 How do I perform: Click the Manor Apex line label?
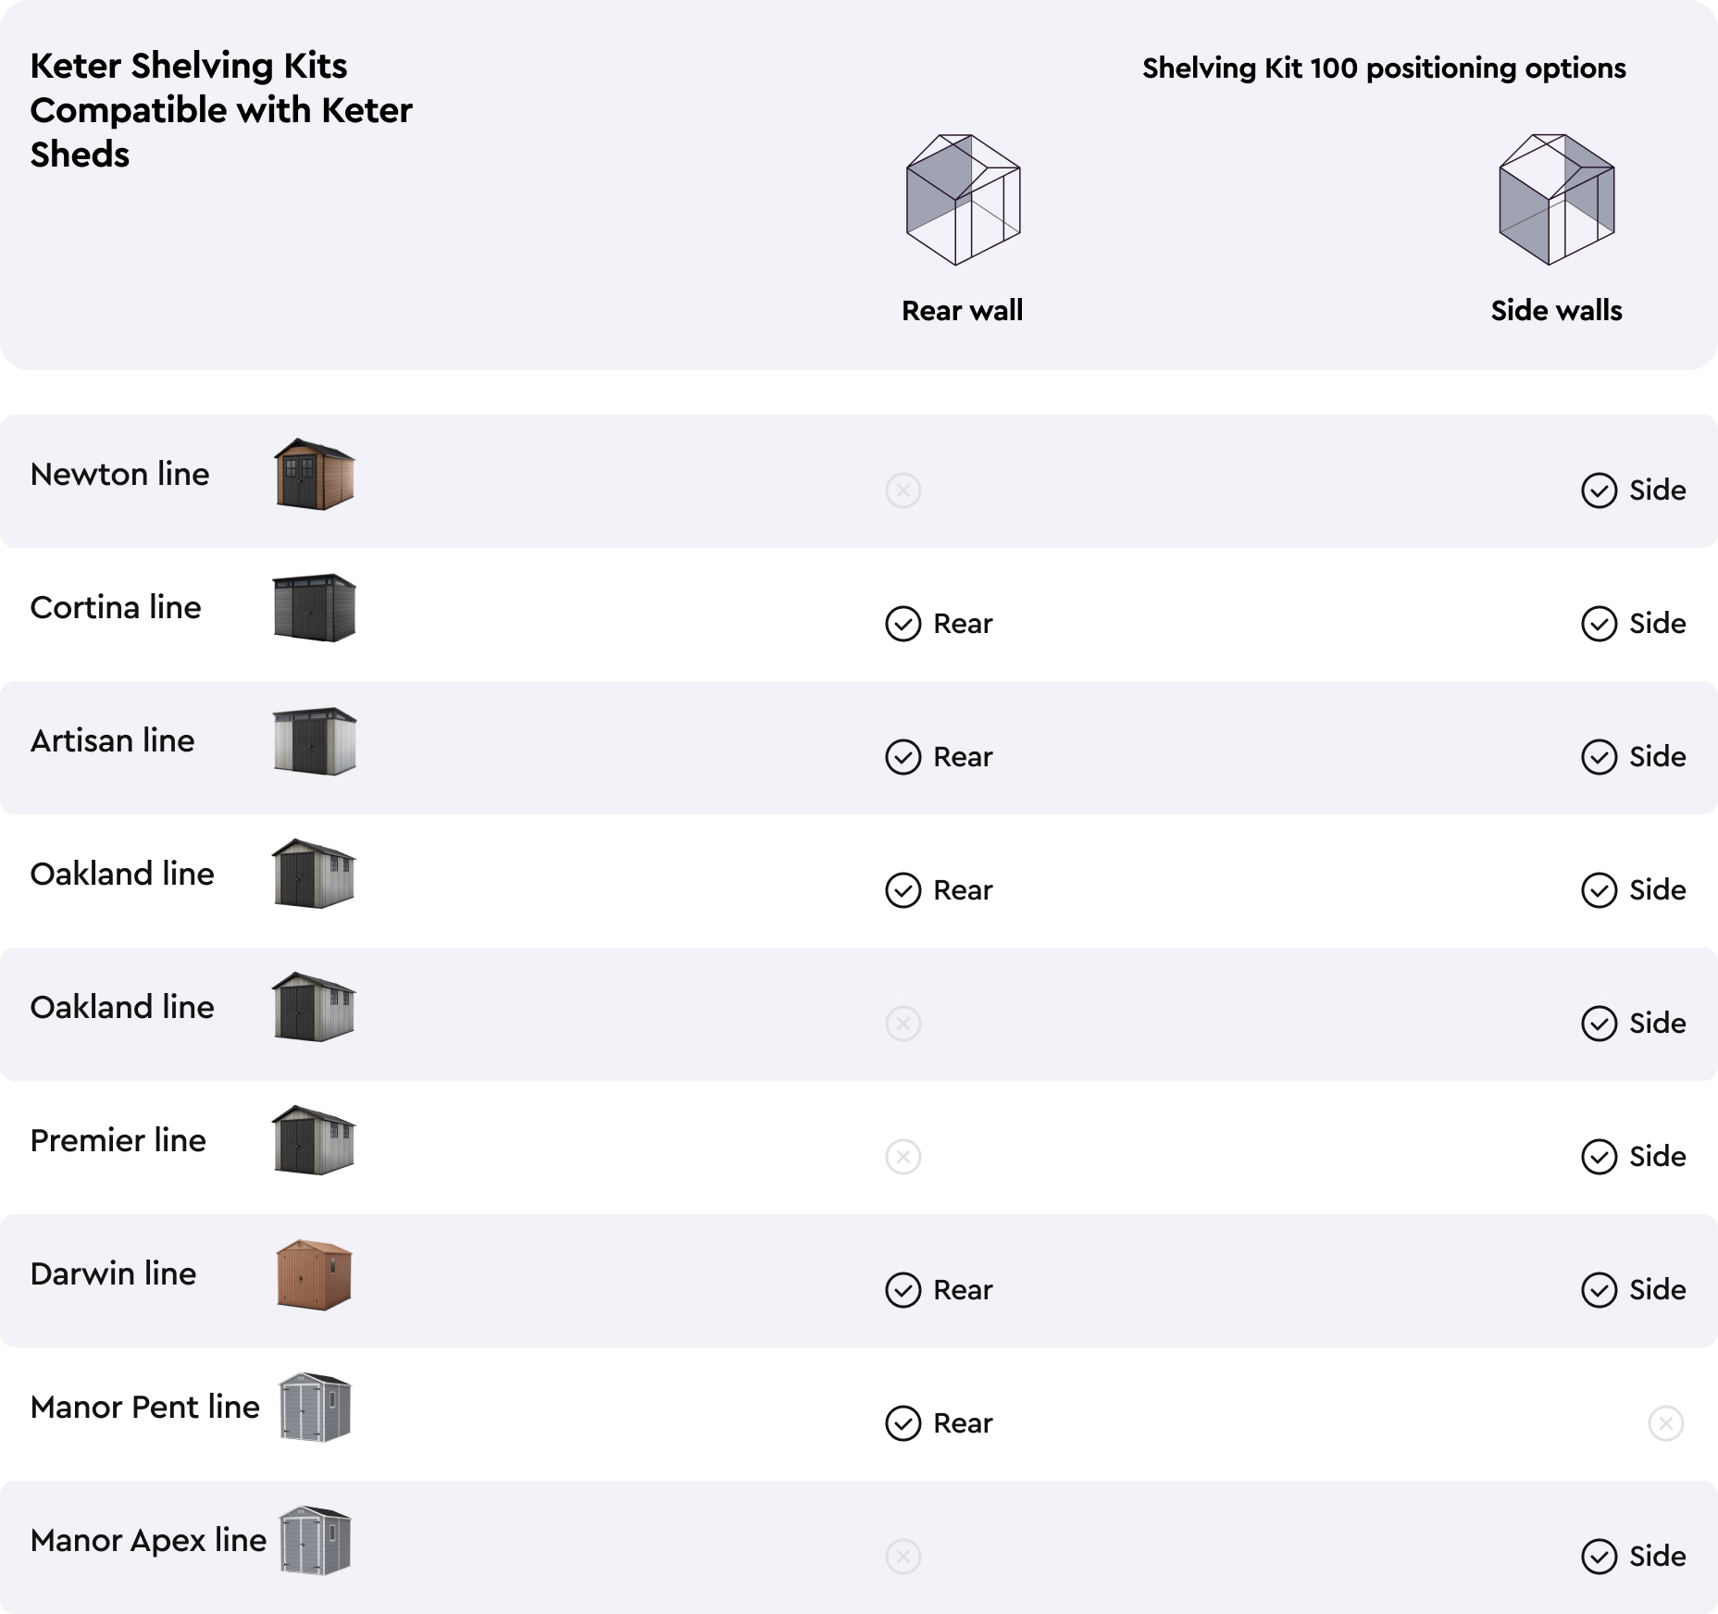148,1540
